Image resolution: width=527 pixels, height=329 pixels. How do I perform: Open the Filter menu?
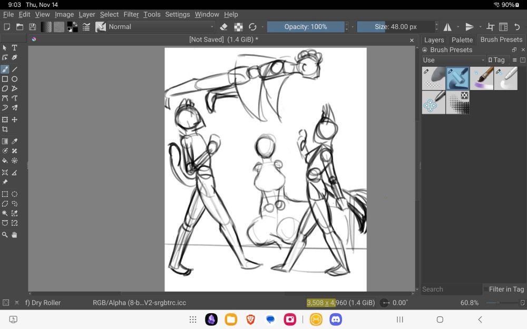(x=131, y=14)
